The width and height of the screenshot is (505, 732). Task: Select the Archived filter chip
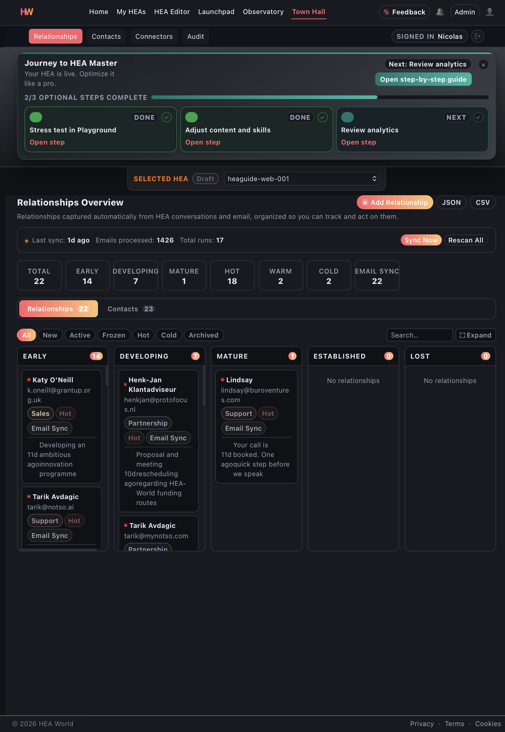204,335
